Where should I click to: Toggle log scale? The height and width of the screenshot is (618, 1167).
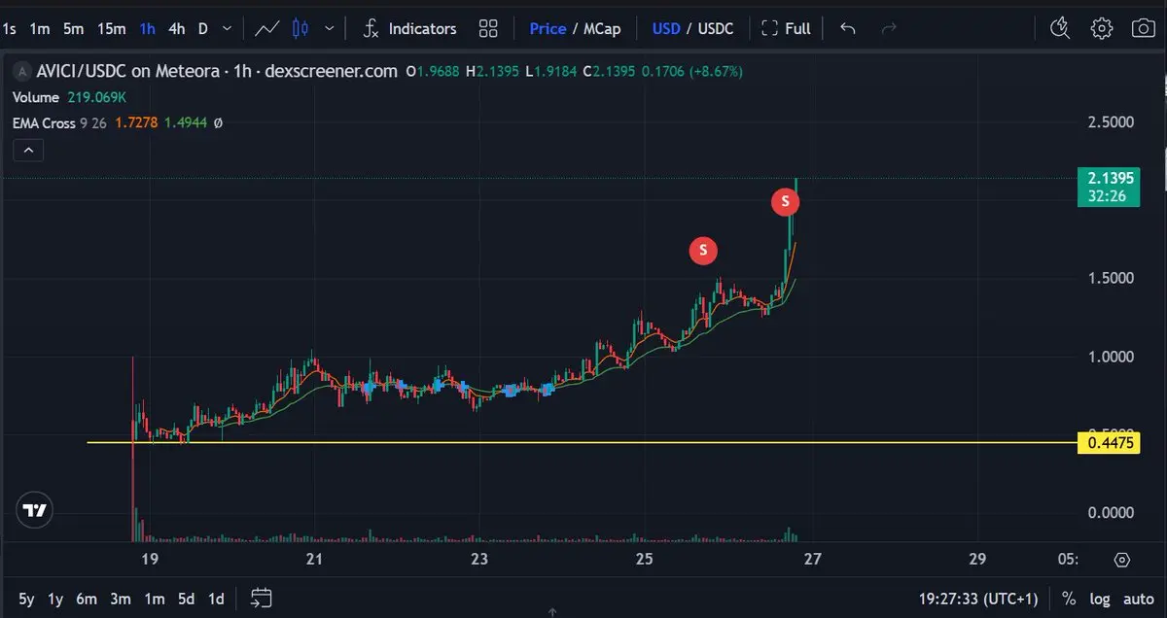tap(1099, 599)
